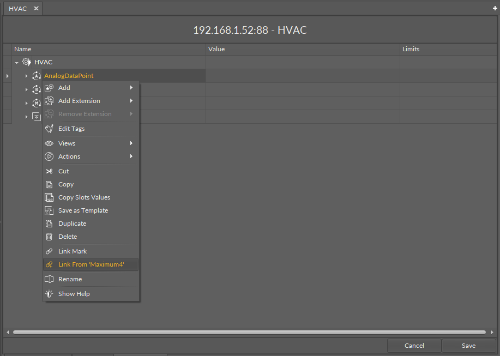Viewport: 500px width, 356px height.
Task: Select Show Help entry
Action: tap(91, 294)
